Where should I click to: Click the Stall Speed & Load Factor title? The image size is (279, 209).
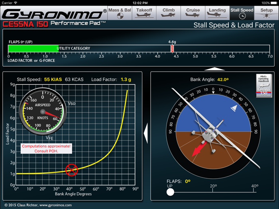click(x=234, y=25)
